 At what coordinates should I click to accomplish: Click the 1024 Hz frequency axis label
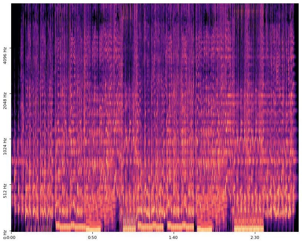pos(5,146)
